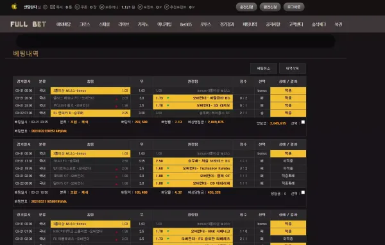
Task: Click the 적중 result in the 03-22 01:00 row
Action: coord(288,113)
